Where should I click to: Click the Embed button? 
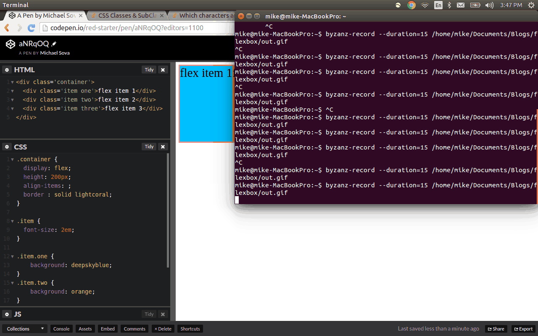click(108, 329)
